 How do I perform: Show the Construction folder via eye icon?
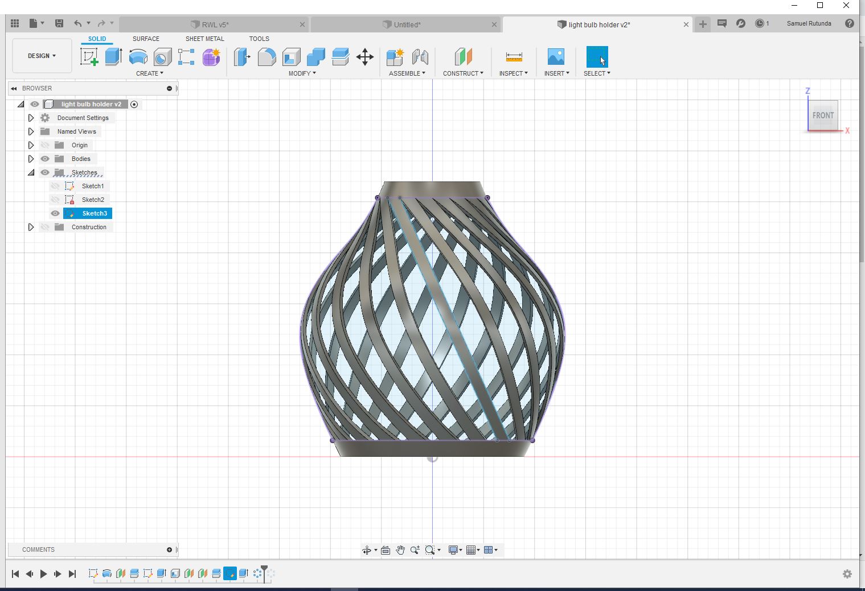pos(45,227)
